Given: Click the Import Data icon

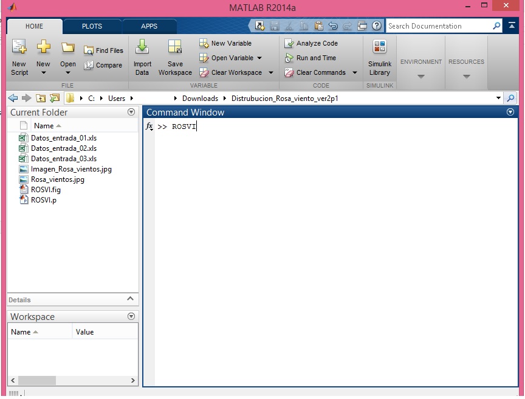Looking at the screenshot, I should tap(142, 47).
